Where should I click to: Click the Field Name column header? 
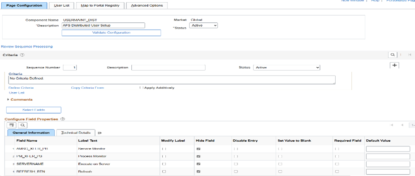tap(27, 141)
